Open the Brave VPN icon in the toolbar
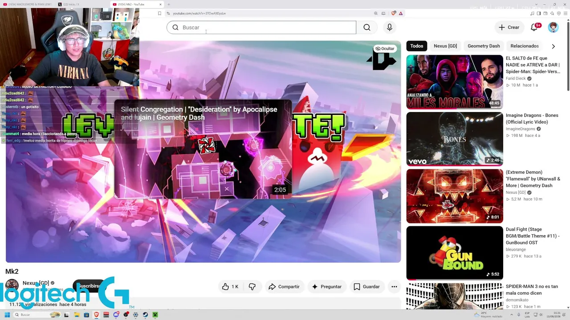The image size is (570, 320). (559, 13)
